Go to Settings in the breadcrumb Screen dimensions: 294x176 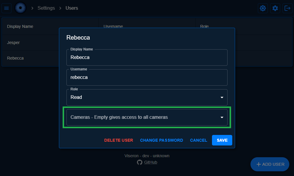[x=46, y=8]
